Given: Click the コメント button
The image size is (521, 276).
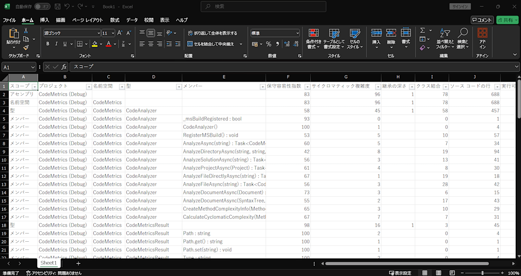Looking at the screenshot, I should (x=482, y=20).
